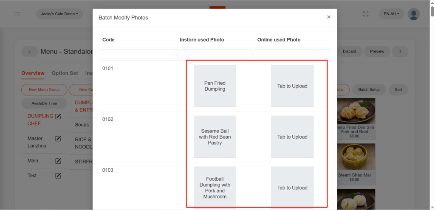Enter fullscreen with the expand icon

pyautogui.click(x=366, y=14)
